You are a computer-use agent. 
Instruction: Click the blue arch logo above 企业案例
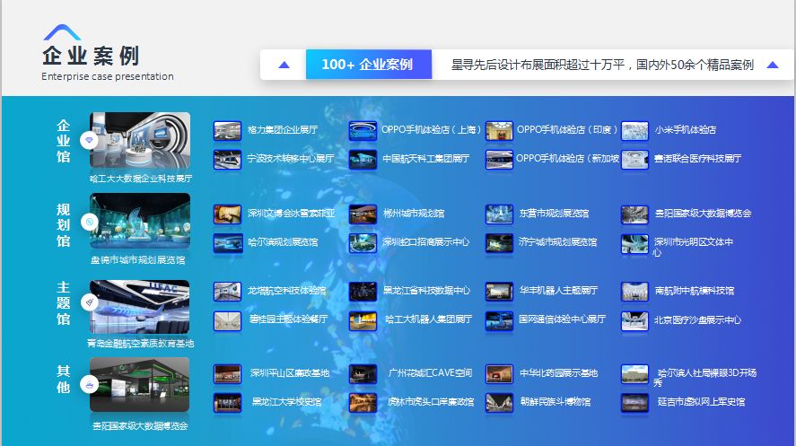(x=62, y=32)
